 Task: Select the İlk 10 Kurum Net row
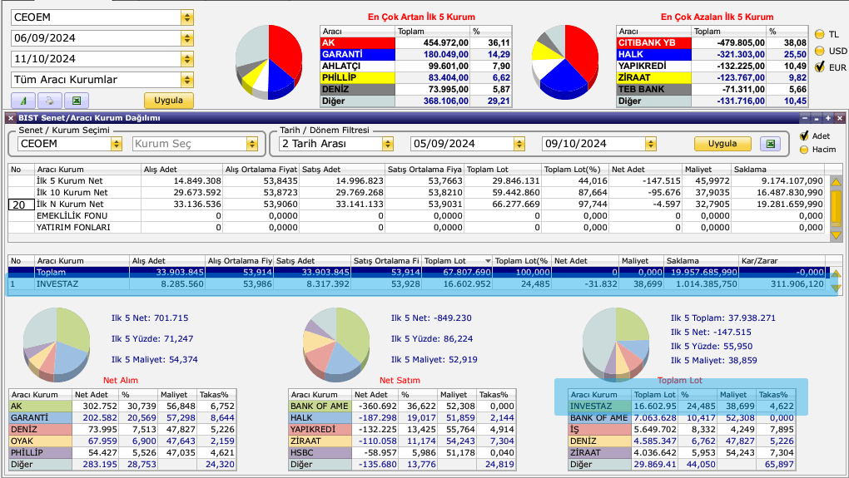click(x=416, y=193)
